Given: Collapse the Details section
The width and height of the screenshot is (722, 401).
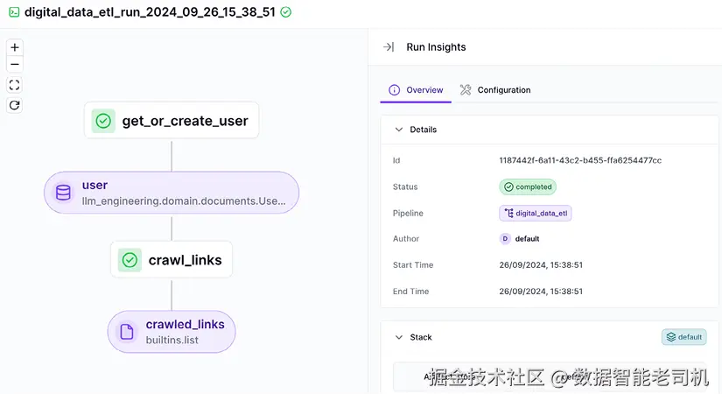Looking at the screenshot, I should pyautogui.click(x=399, y=130).
